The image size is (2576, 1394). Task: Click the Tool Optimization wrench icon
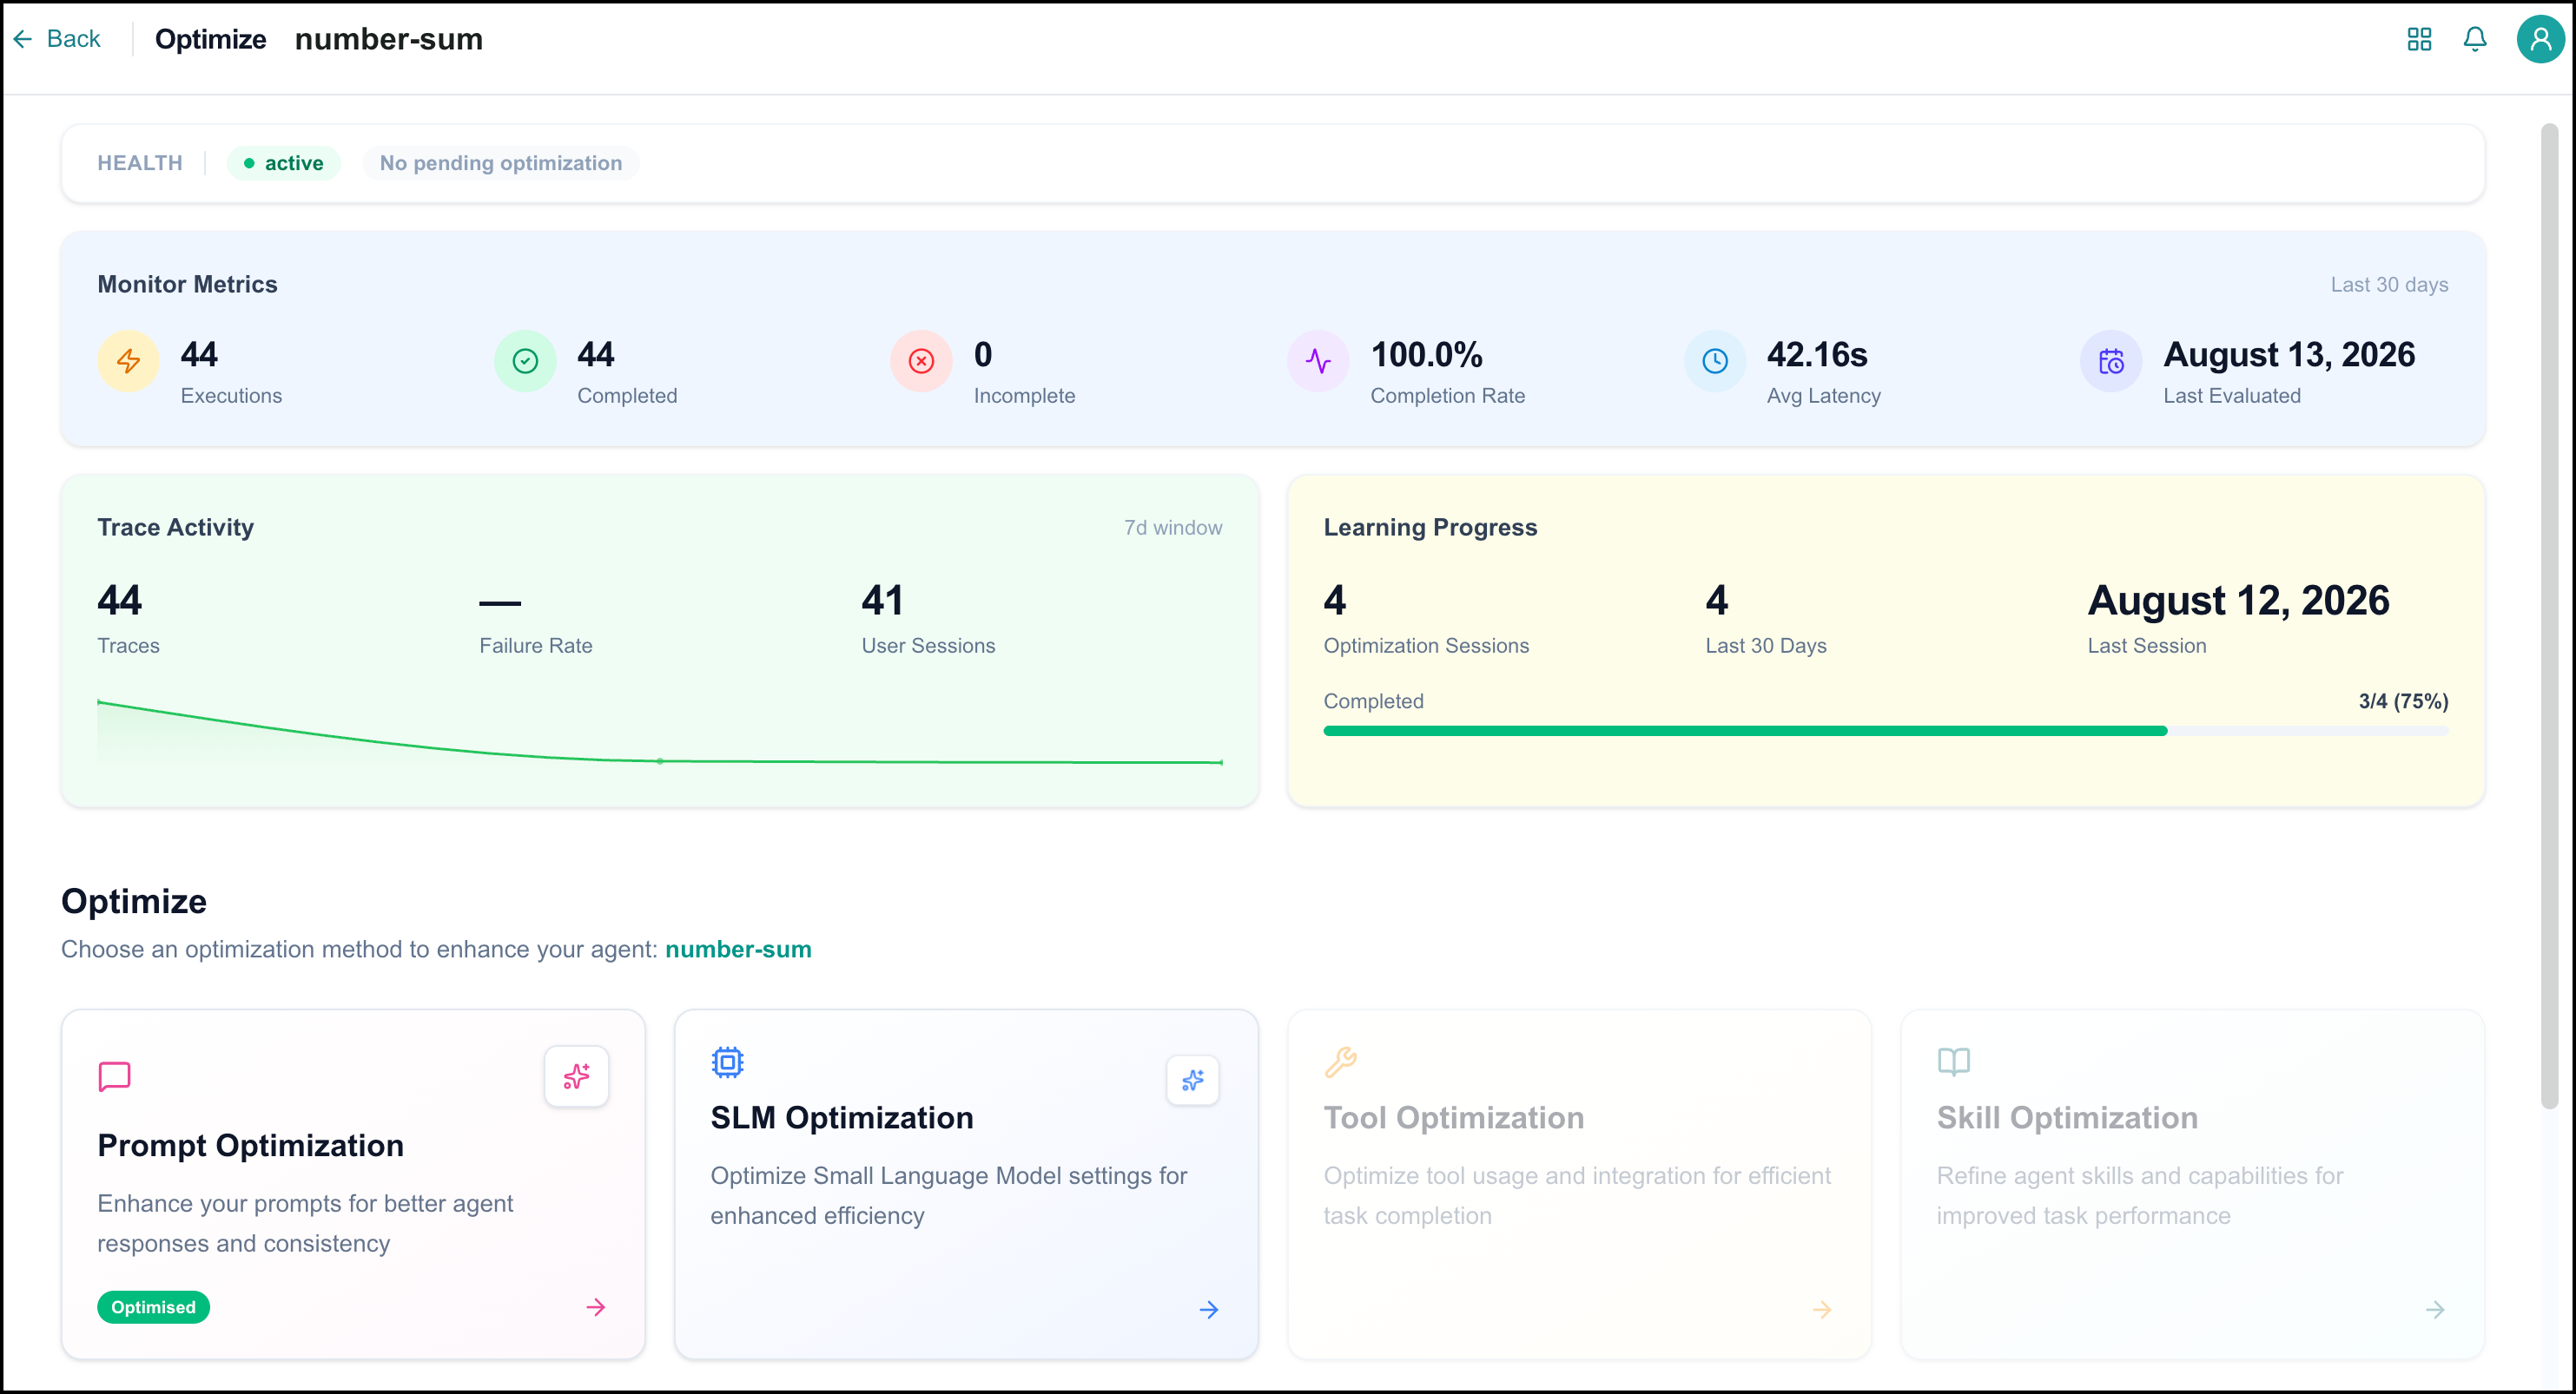[1340, 1062]
